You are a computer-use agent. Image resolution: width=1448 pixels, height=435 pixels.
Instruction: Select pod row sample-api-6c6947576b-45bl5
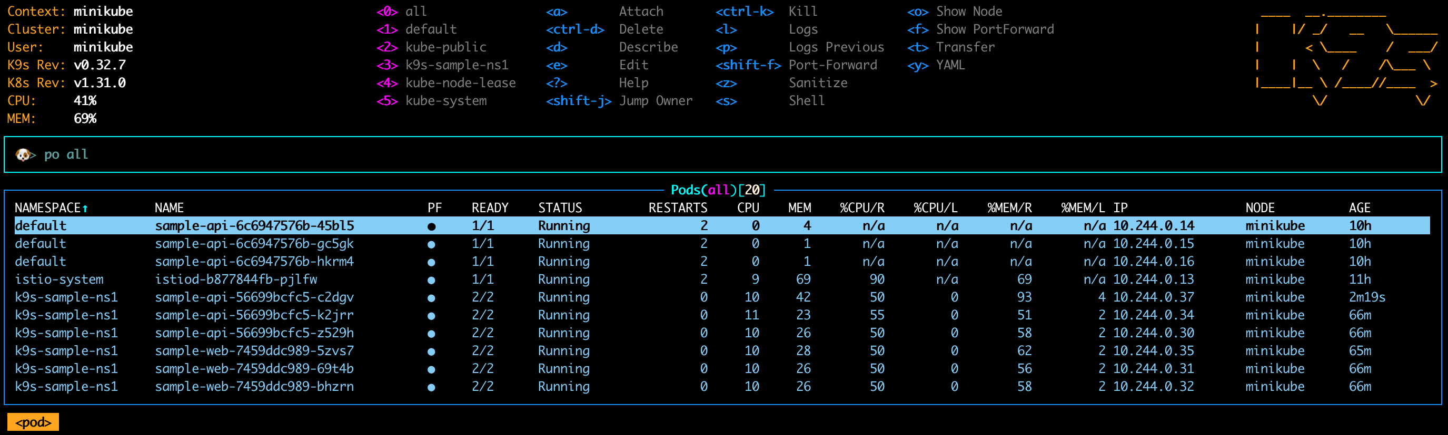click(x=722, y=226)
